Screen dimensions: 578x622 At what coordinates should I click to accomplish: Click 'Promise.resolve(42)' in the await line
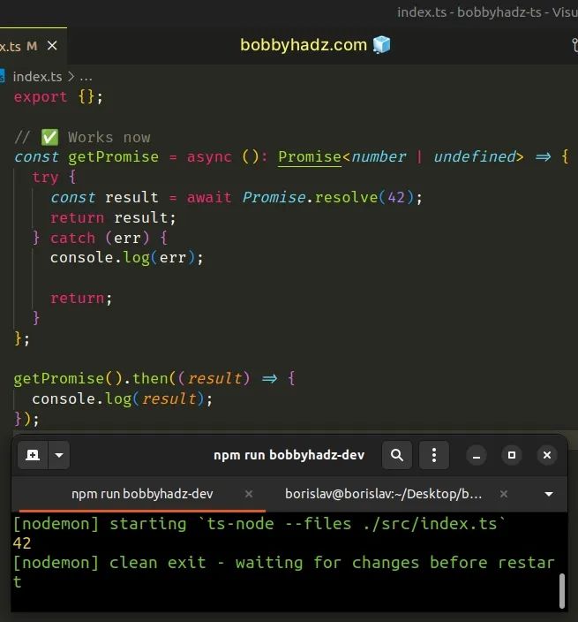click(328, 198)
